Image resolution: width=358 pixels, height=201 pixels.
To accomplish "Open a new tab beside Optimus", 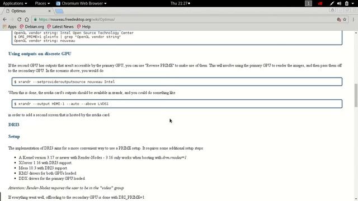I will (x=59, y=11).
